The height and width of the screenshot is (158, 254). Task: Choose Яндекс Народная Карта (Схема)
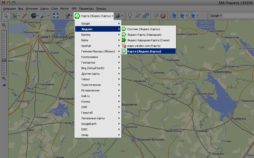point(149,40)
